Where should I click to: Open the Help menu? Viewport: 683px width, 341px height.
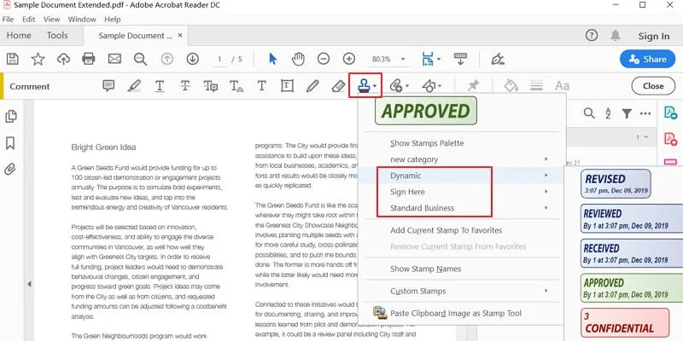click(x=113, y=19)
